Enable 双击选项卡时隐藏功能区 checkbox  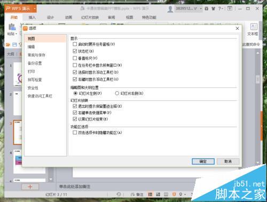pyautogui.click(x=75, y=132)
